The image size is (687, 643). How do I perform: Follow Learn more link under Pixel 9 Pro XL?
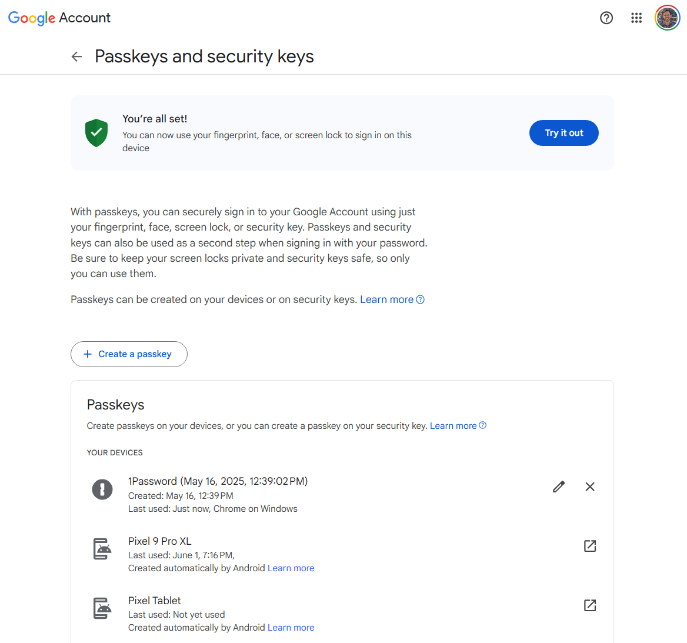[291, 568]
